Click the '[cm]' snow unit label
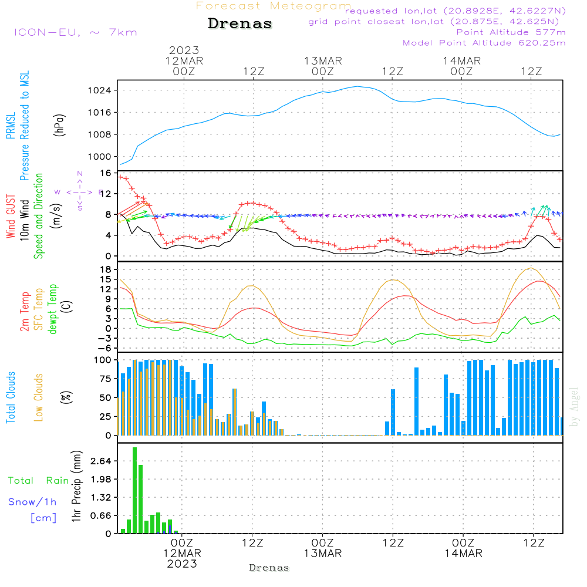 pyautogui.click(x=43, y=518)
